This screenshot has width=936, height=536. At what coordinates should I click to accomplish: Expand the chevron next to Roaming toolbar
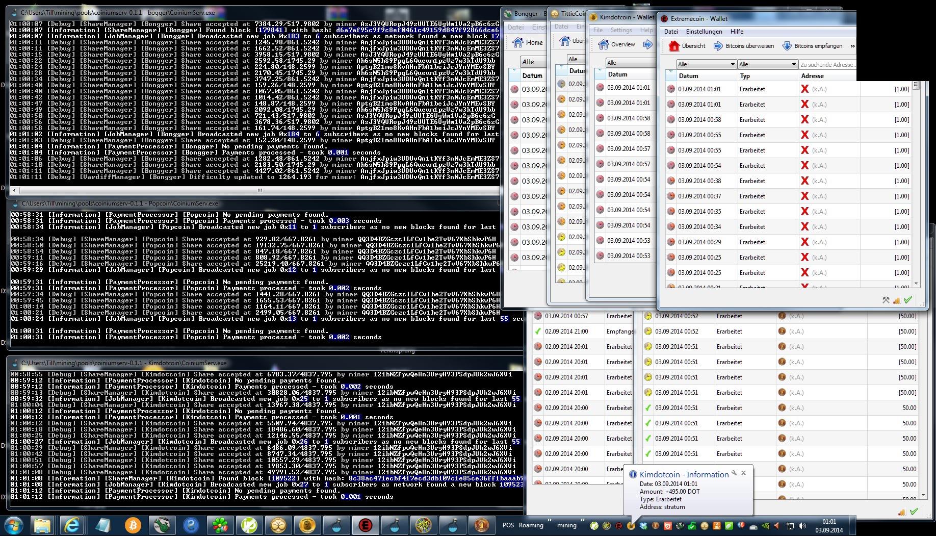[x=550, y=521]
